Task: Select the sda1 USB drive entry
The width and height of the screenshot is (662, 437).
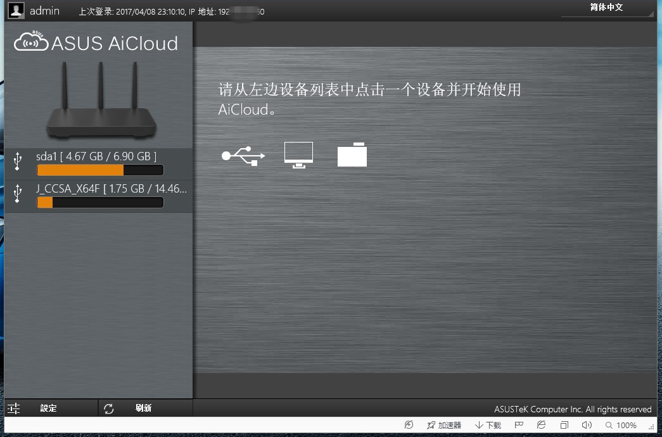Action: point(98,164)
